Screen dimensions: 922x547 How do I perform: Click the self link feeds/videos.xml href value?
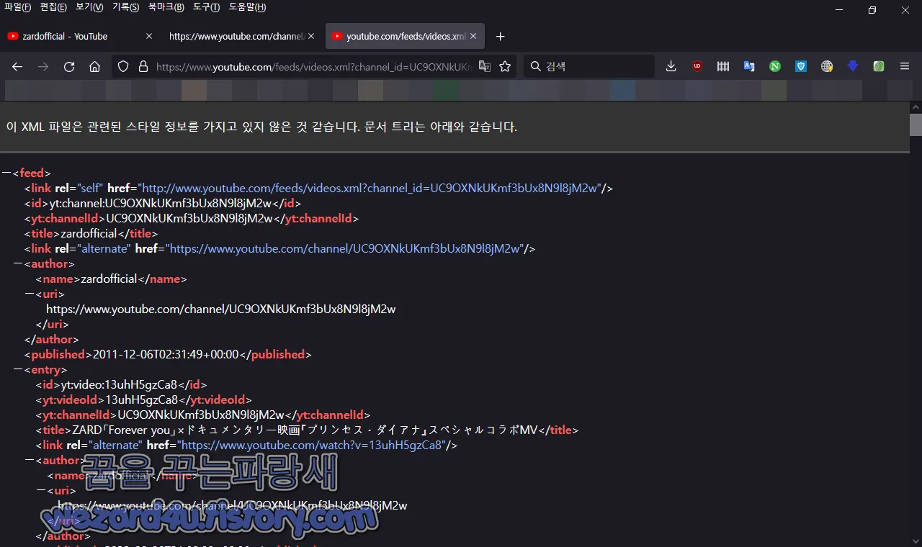coord(369,189)
